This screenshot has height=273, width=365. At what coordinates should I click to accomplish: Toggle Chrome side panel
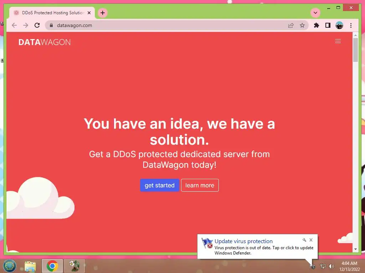click(x=328, y=25)
